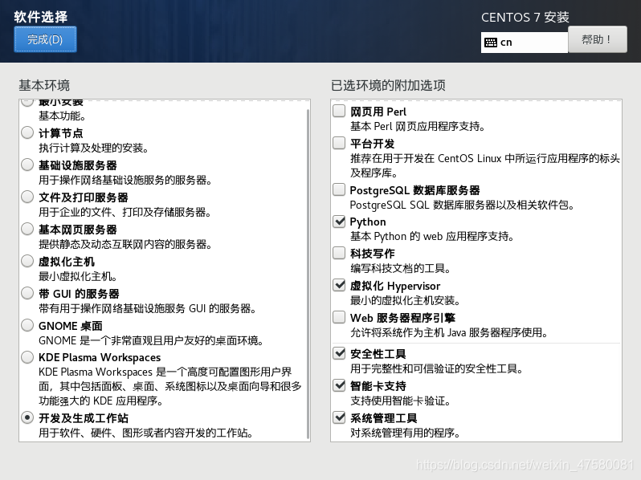
Task: Enable PostgreSQL 数据库服务器 checkbox
Action: point(339,189)
